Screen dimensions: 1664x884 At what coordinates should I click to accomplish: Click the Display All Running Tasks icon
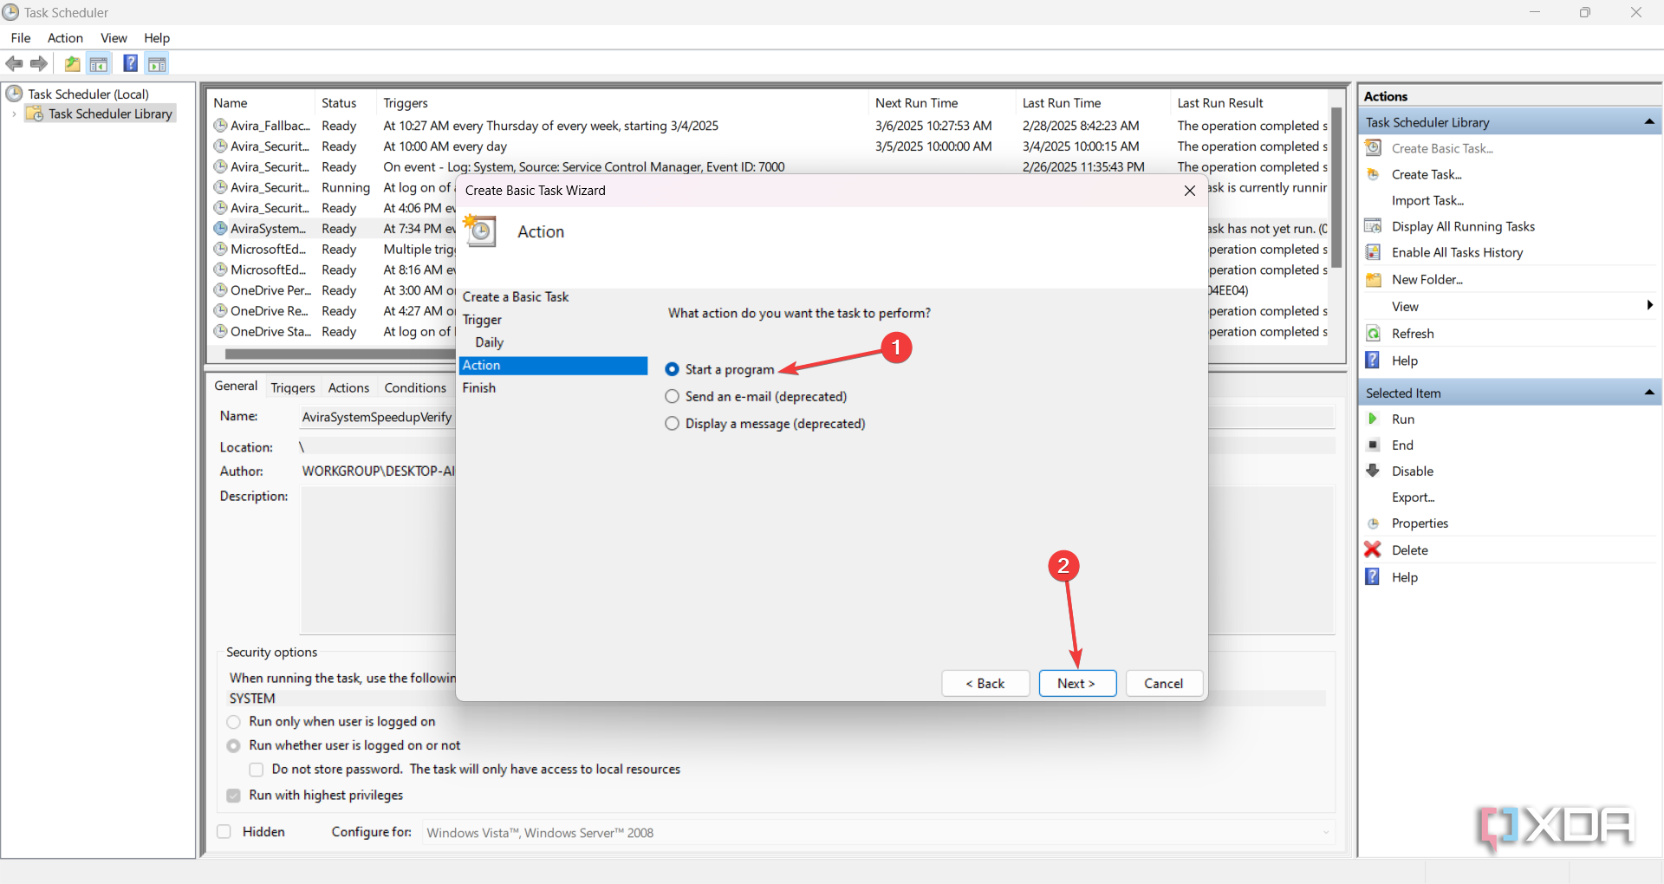click(x=1374, y=226)
